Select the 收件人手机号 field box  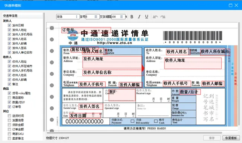[177, 84]
